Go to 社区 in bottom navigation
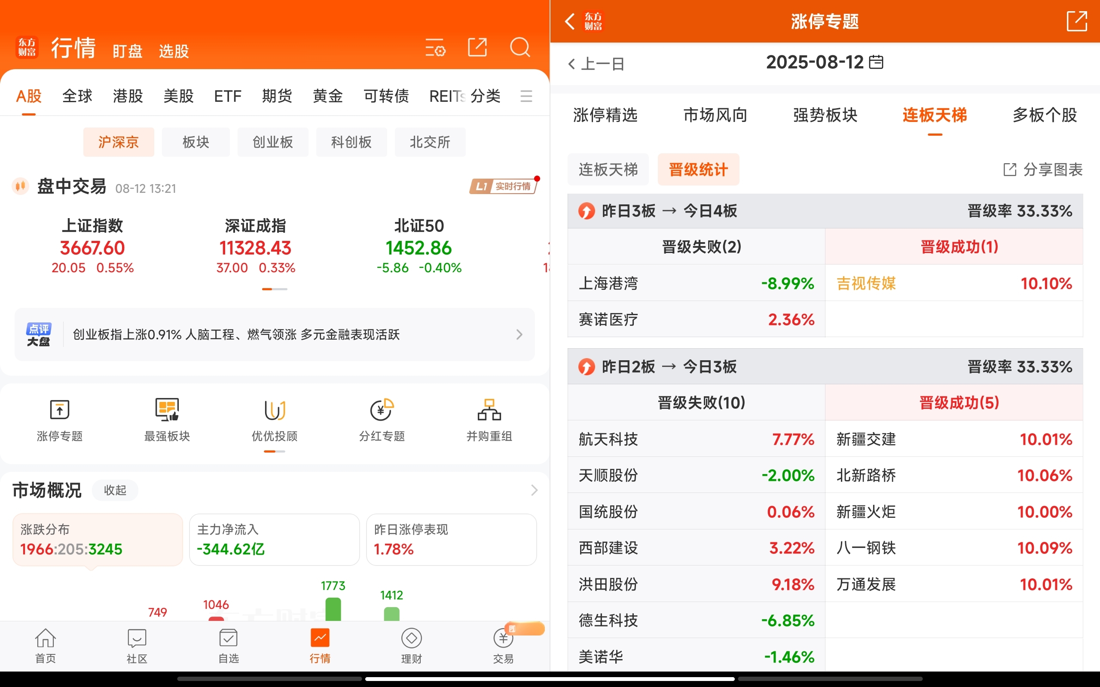1100x687 pixels. (x=137, y=646)
